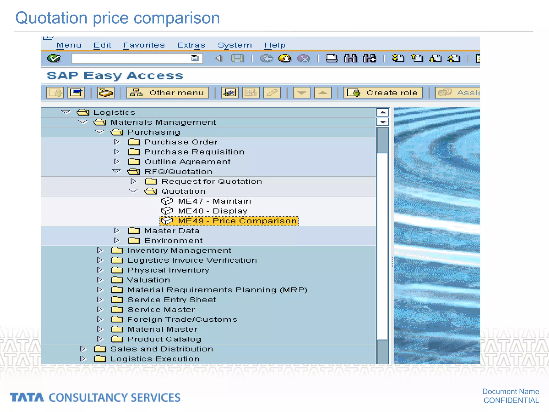Expand the Purchase Requisition folder
The height and width of the screenshot is (412, 549).
click(116, 152)
